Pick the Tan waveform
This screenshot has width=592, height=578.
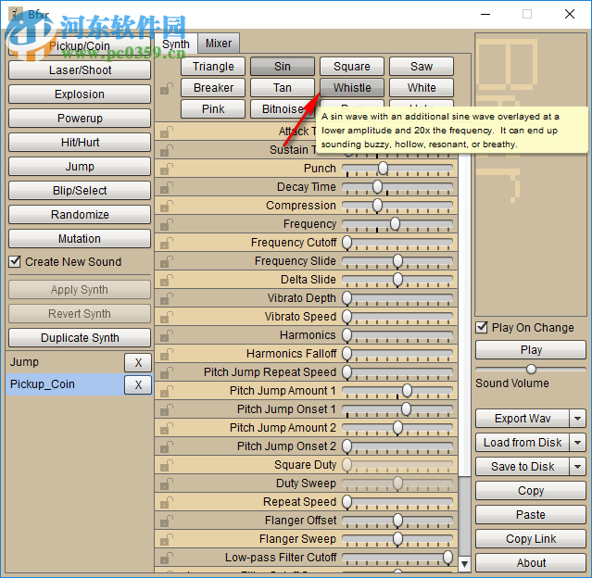(282, 88)
